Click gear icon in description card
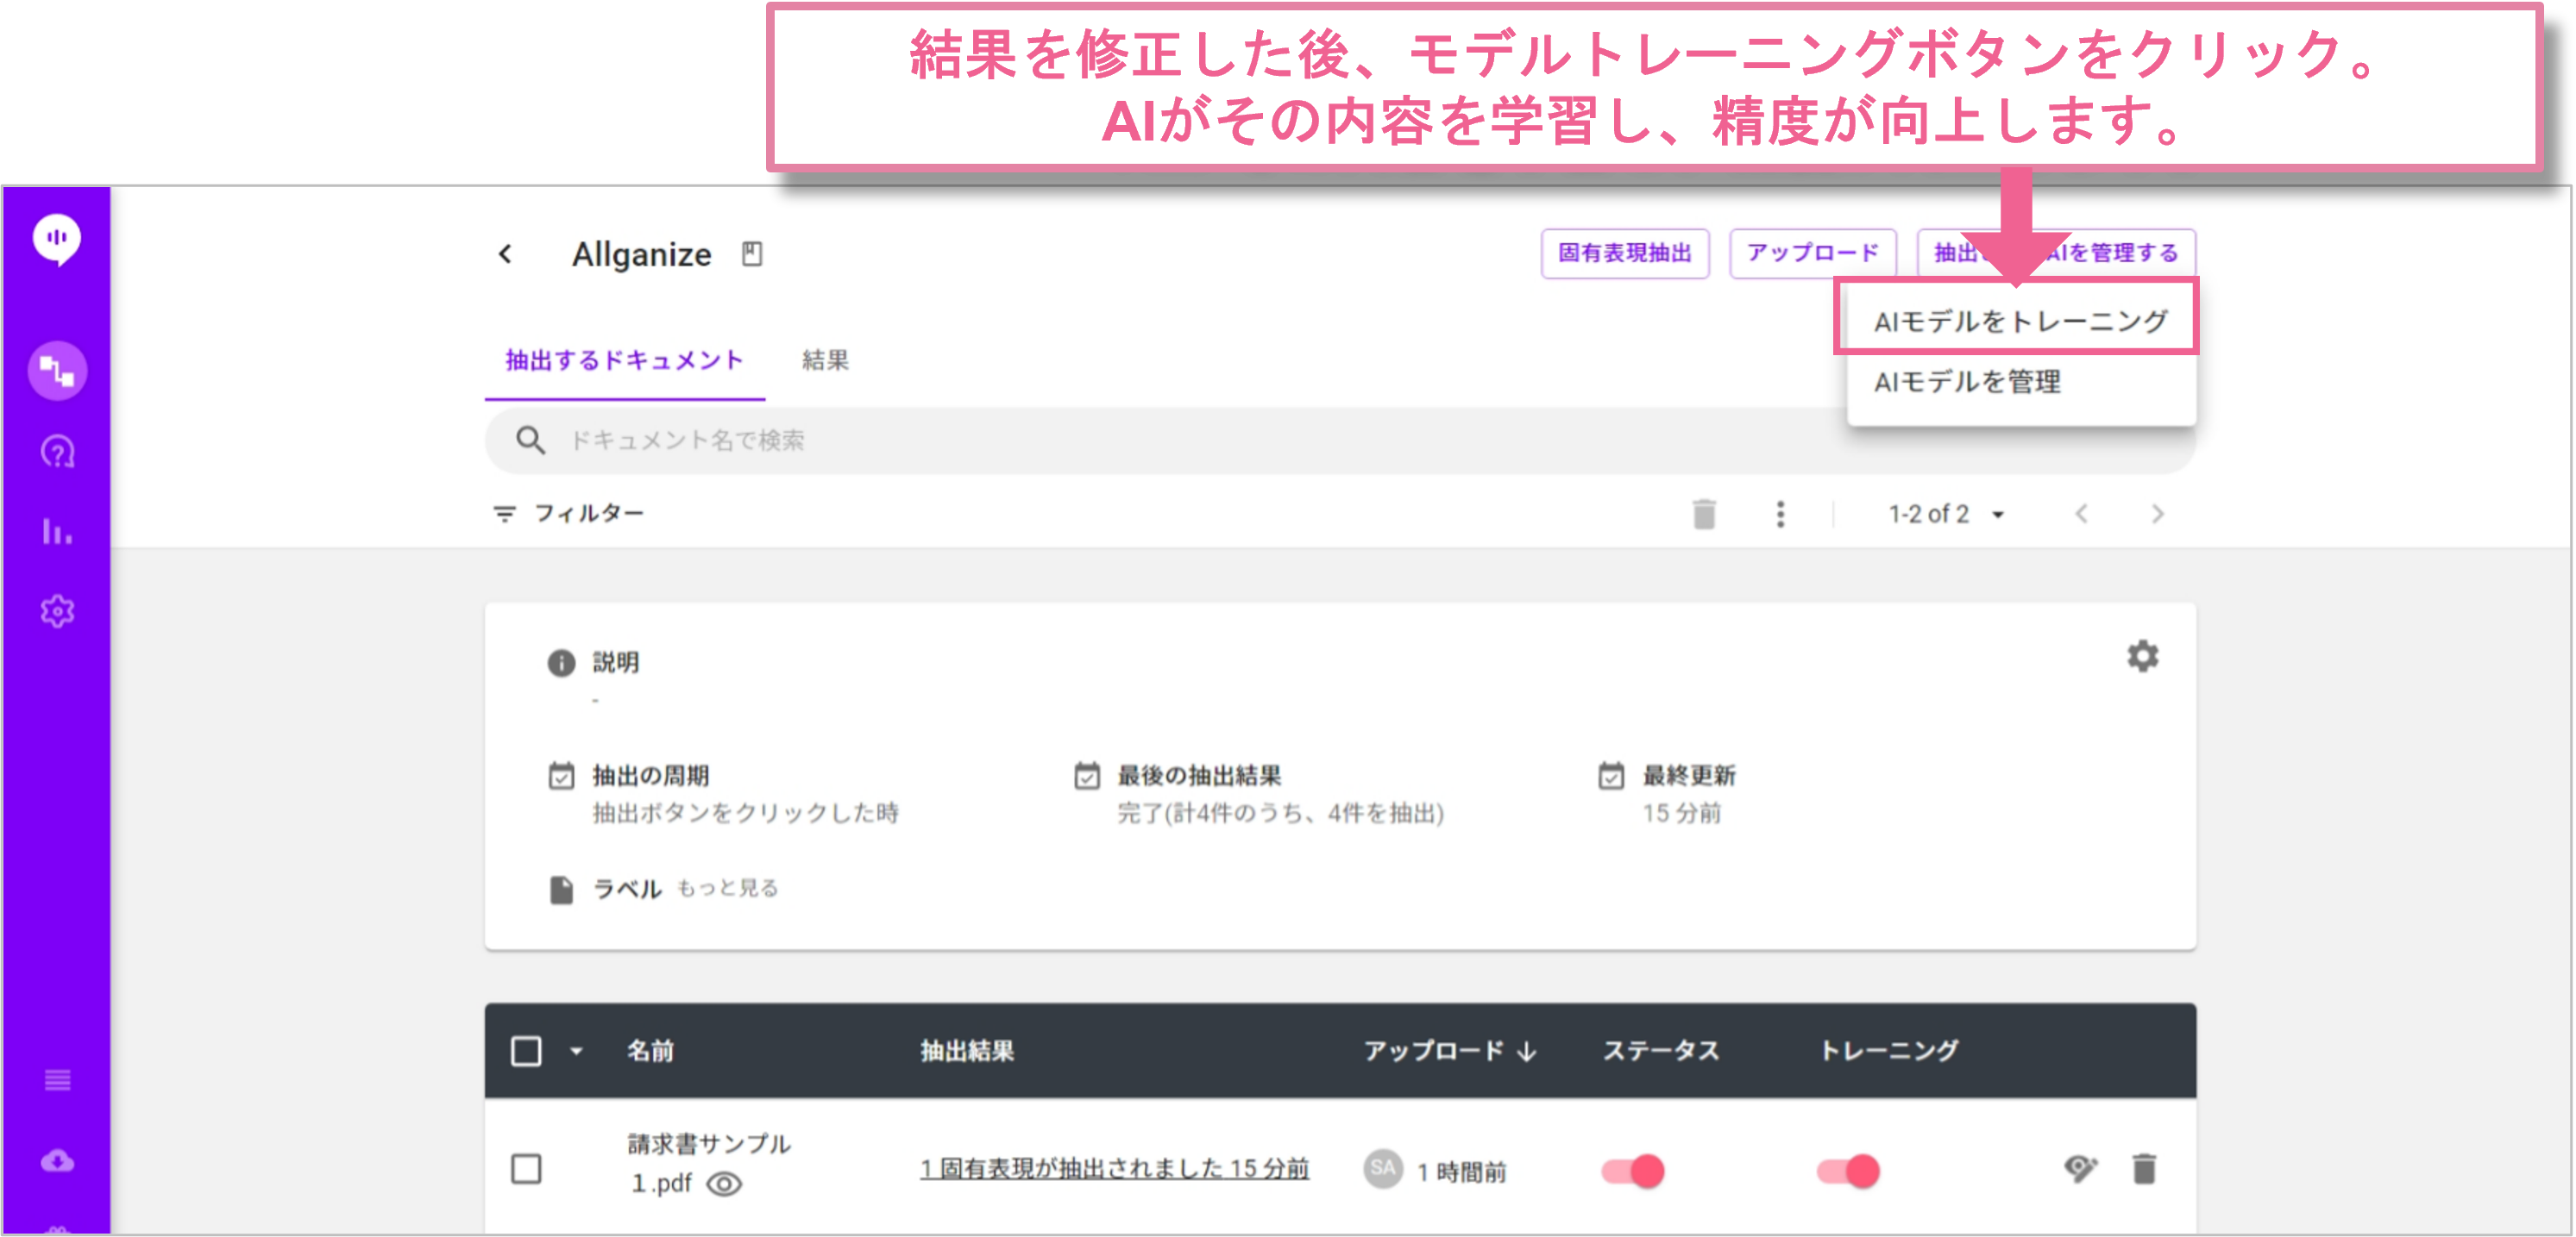This screenshot has width=2576, height=1237. pos(2142,657)
